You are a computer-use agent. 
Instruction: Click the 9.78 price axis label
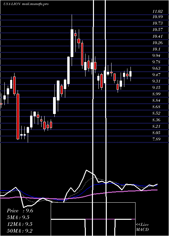[156, 62]
